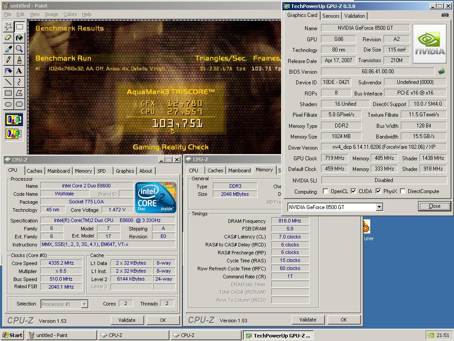Select the Brush tool in Paint
This screenshot has width=454, height=341.
20,60
